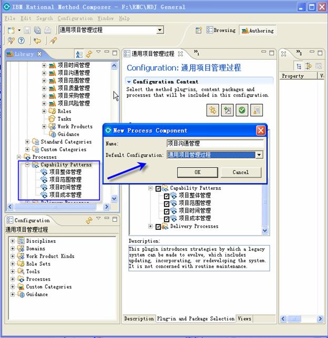Close the New Process Component dialog
The height and width of the screenshot is (338, 328).
(261, 130)
